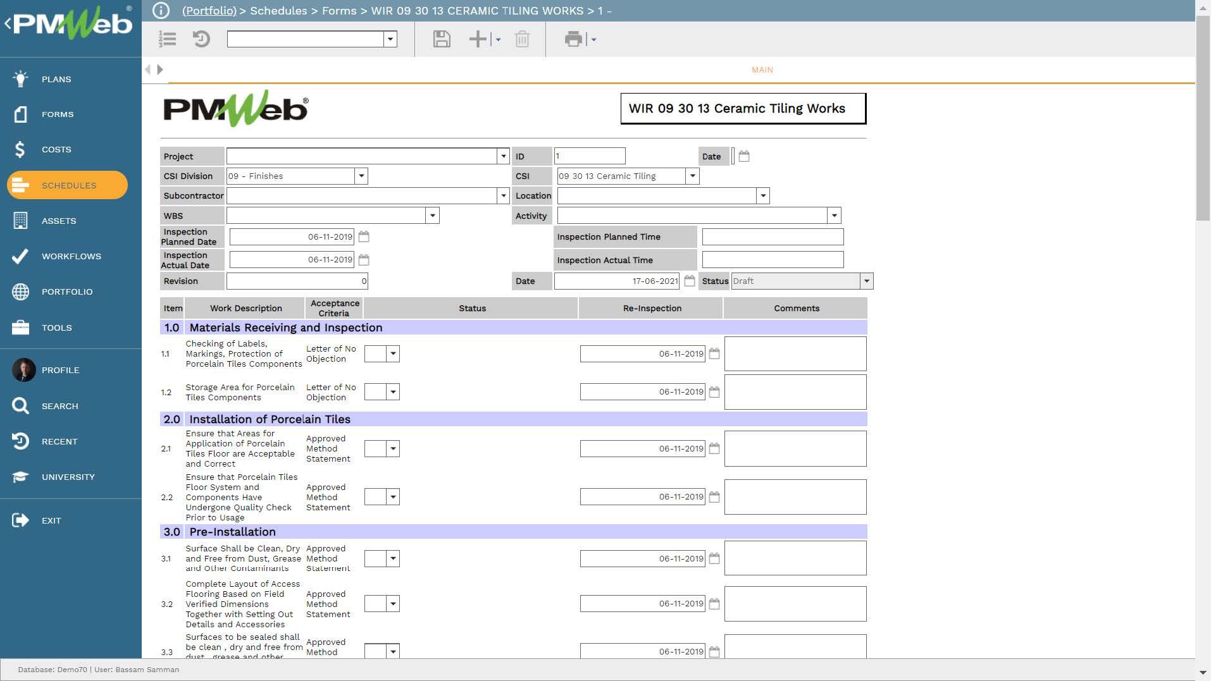Click the Profile avatar picture
1211x681 pixels.
click(x=23, y=370)
